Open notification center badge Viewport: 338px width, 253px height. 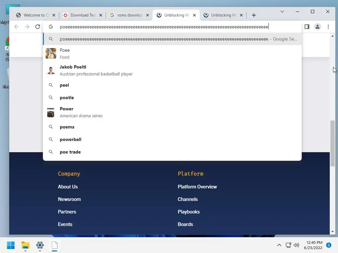(x=328, y=245)
